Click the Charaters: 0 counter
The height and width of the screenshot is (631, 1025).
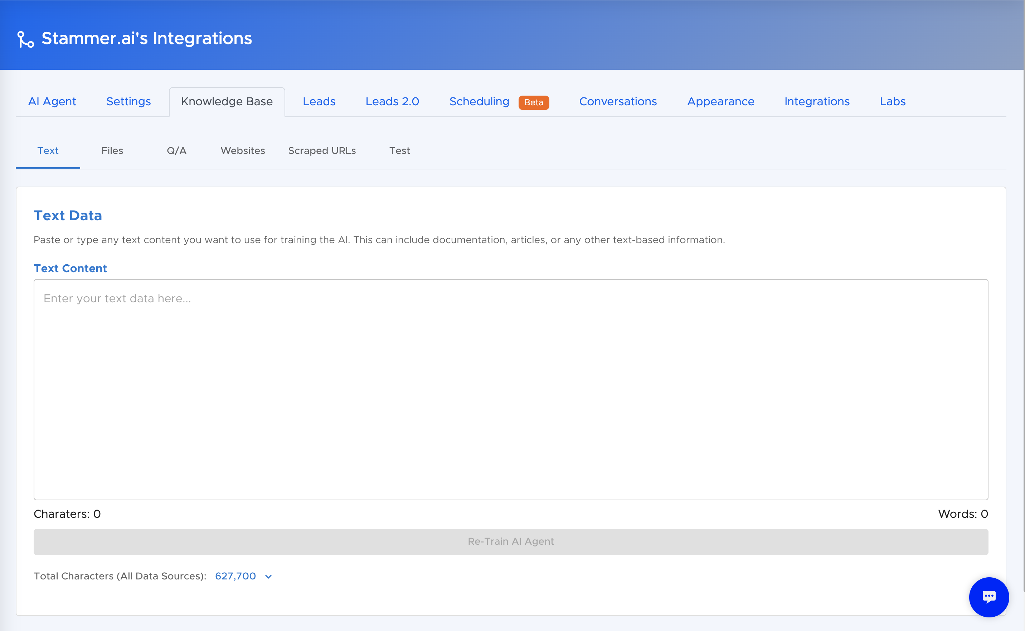click(67, 514)
